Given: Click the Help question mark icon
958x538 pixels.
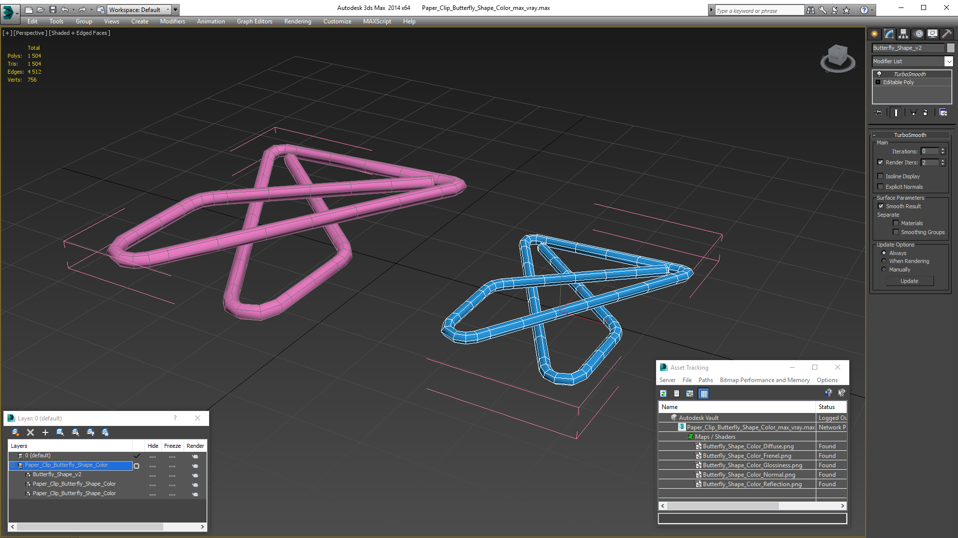Looking at the screenshot, I should tap(864, 10).
